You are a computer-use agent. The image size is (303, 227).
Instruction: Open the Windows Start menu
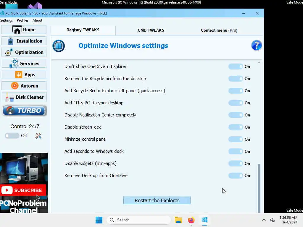99,220
